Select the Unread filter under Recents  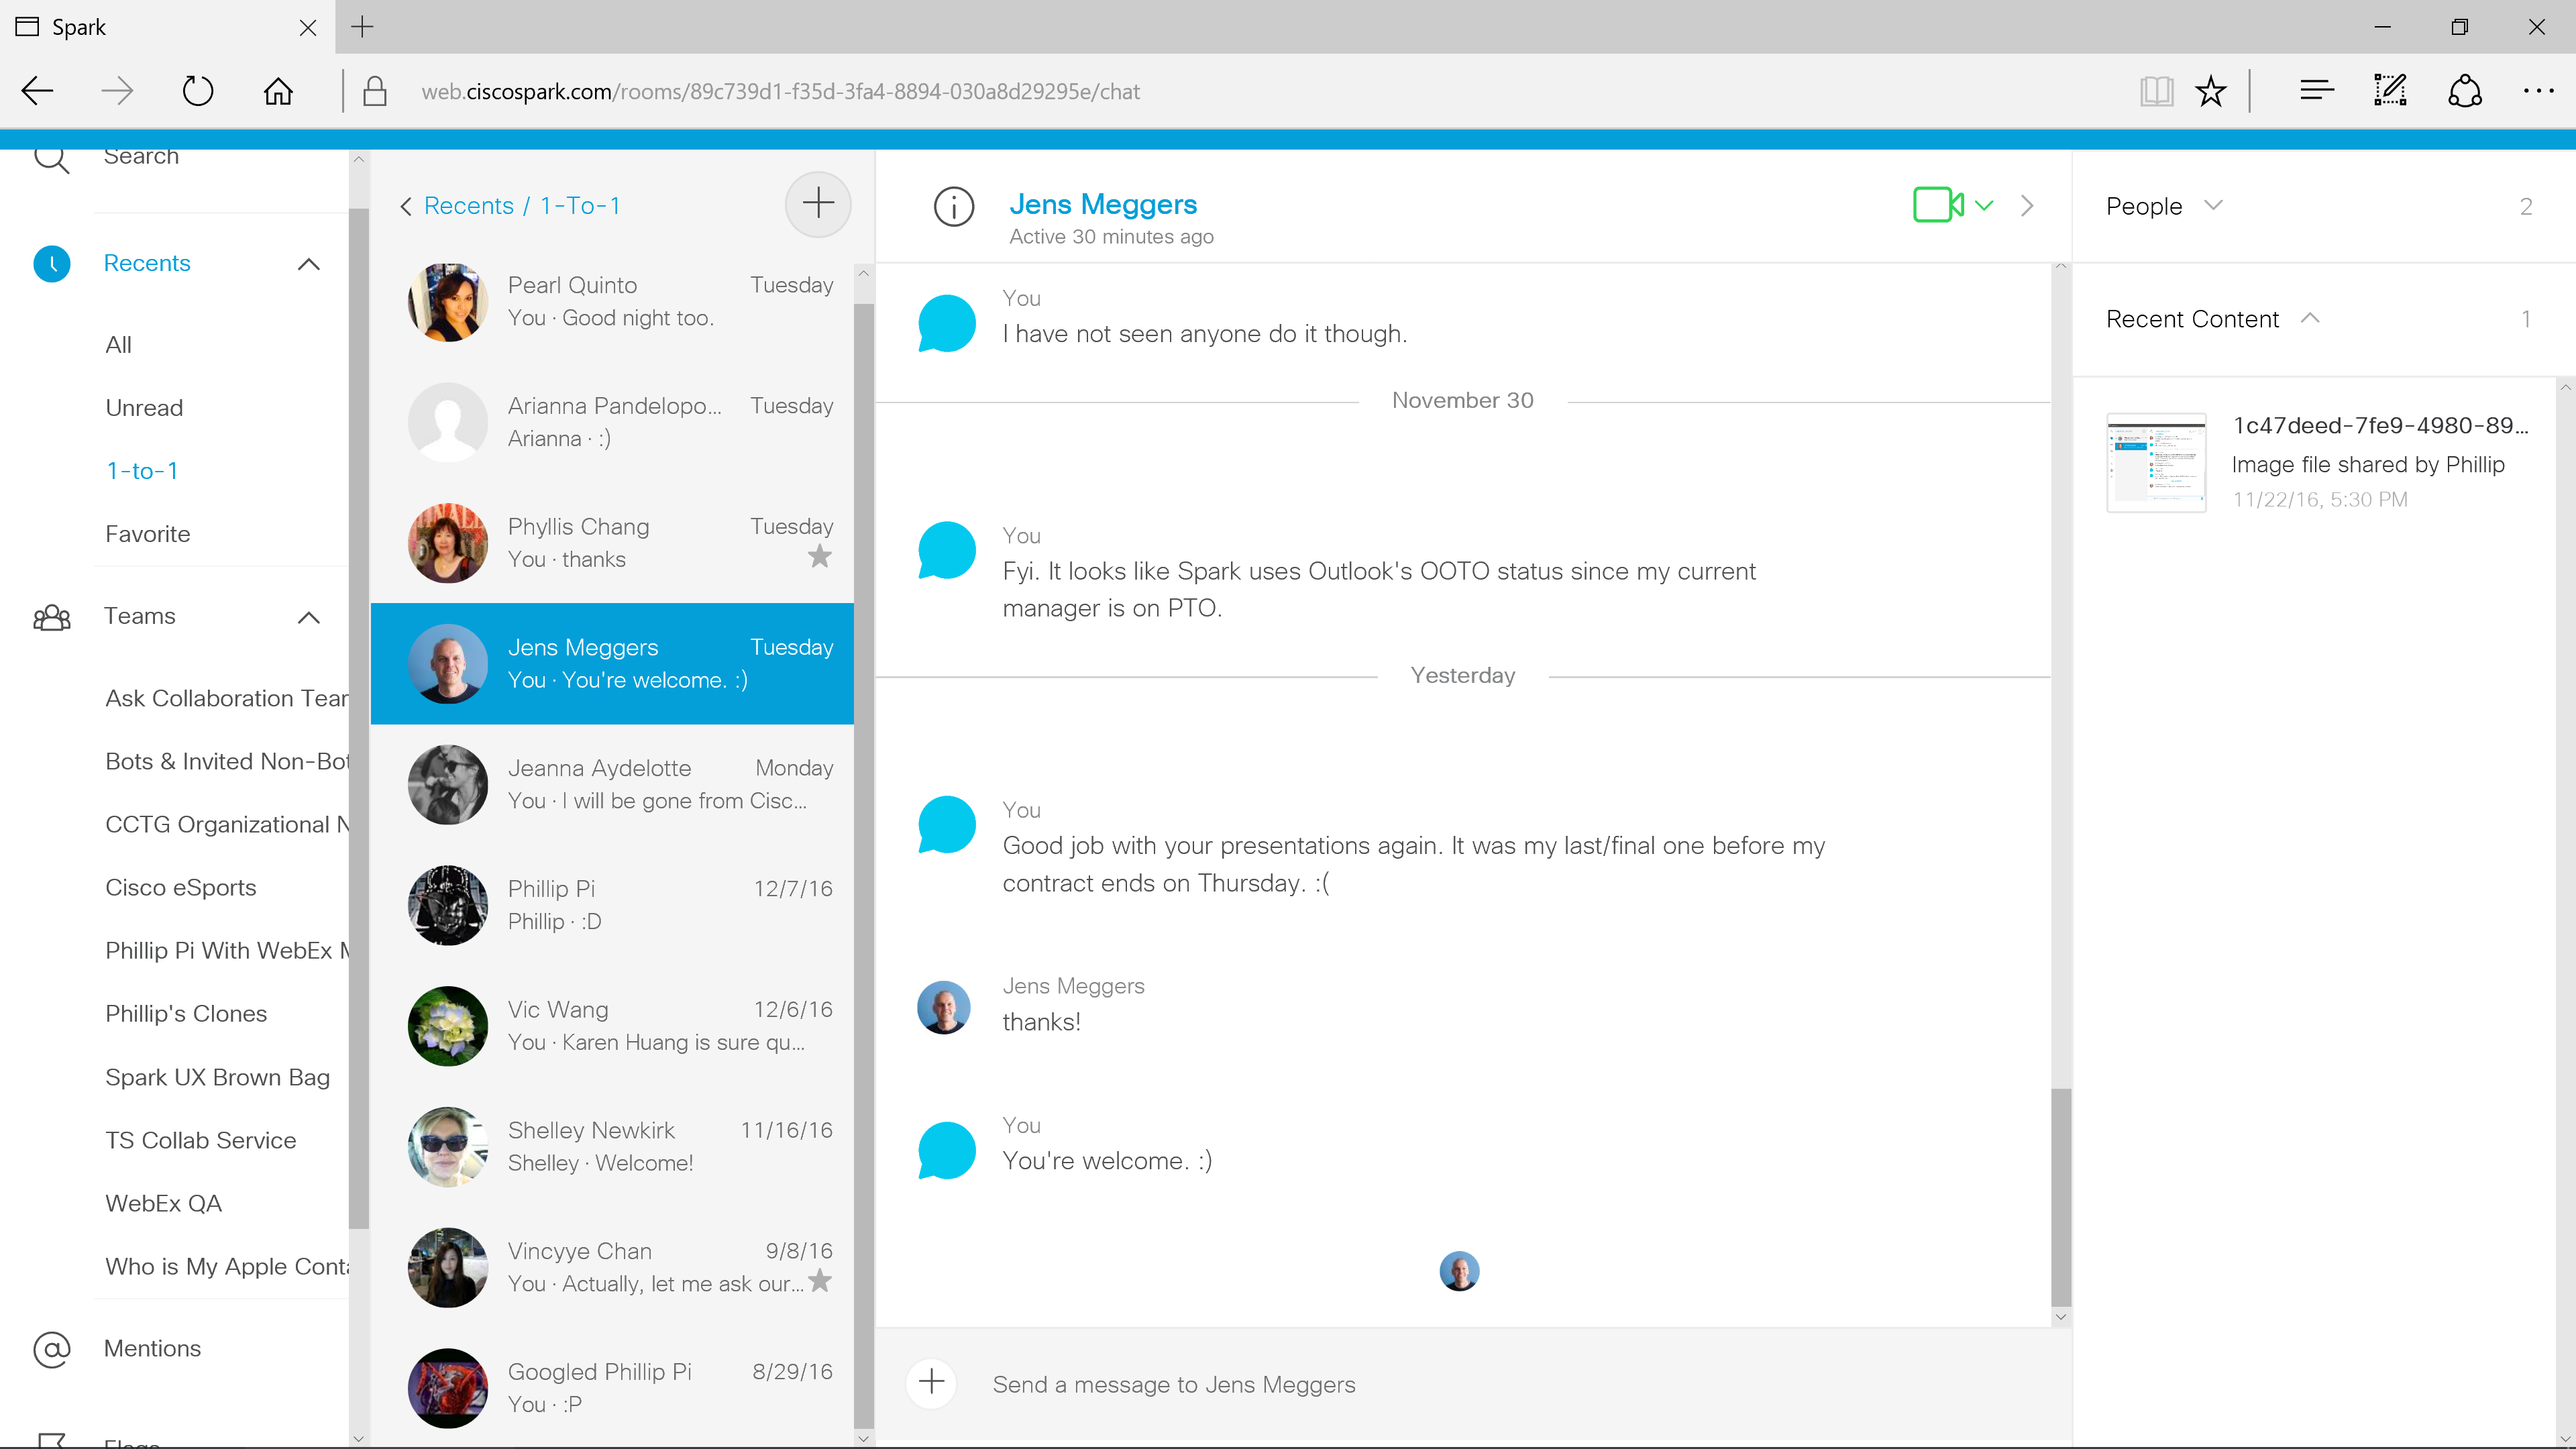[x=144, y=408]
